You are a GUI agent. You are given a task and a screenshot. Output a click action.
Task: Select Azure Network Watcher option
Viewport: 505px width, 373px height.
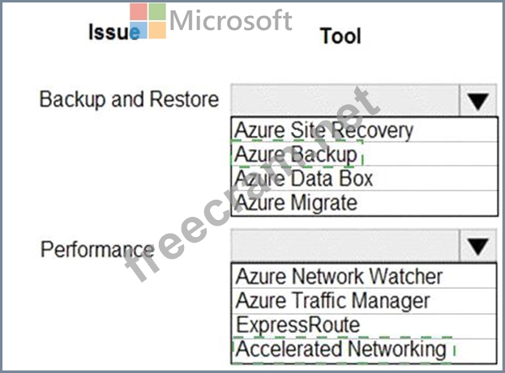point(364,276)
